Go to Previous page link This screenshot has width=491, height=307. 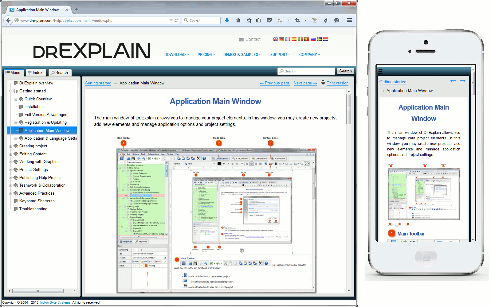(x=275, y=83)
